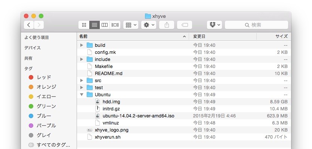Click the 共有 sidebar heading
Viewport: 312px width, 149px height.
(x=28, y=58)
